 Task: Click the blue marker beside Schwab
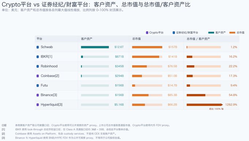pyautogui.click(x=38, y=47)
